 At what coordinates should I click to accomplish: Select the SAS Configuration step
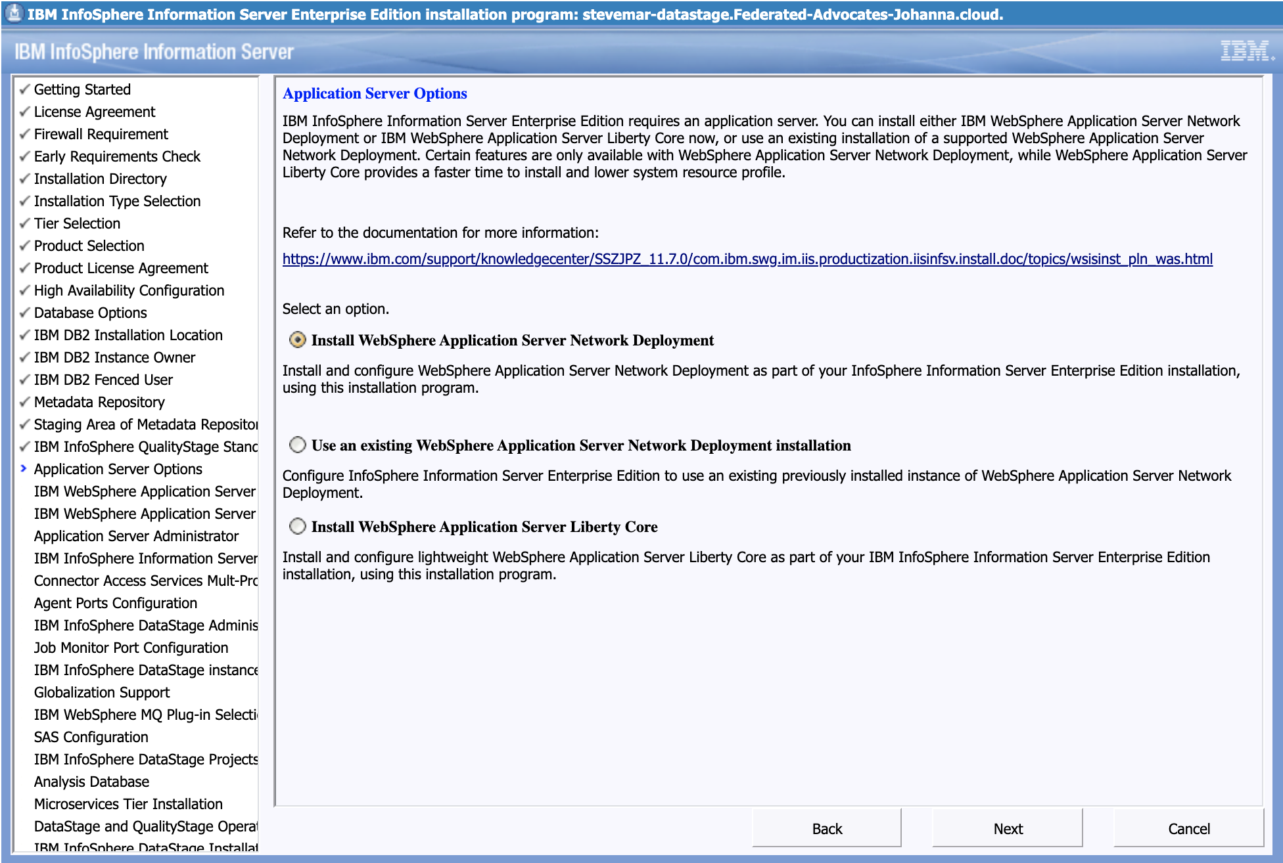pyautogui.click(x=91, y=737)
